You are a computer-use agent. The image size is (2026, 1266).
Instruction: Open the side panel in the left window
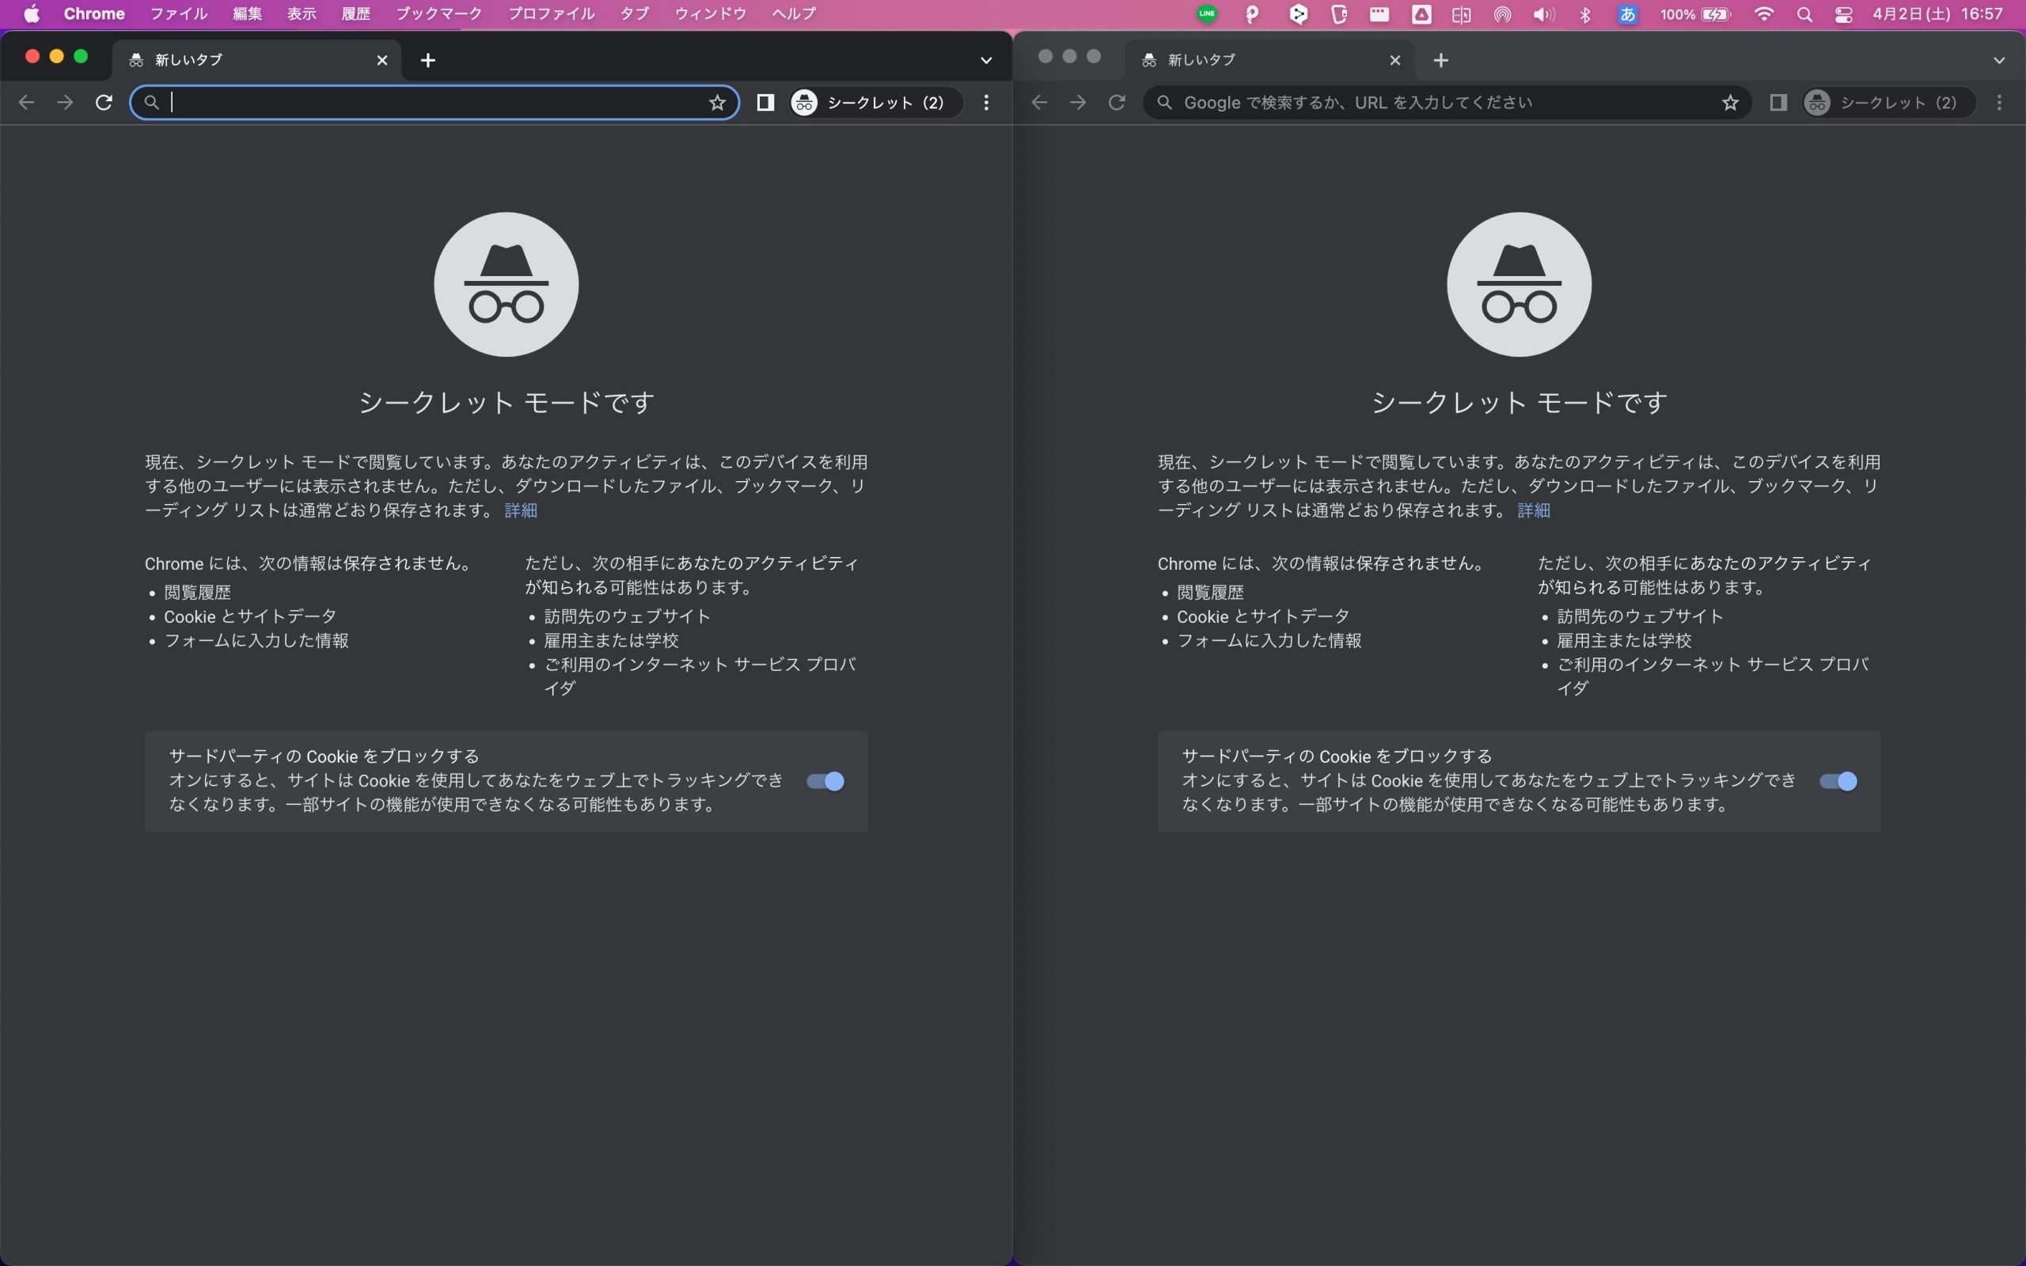[x=764, y=102]
